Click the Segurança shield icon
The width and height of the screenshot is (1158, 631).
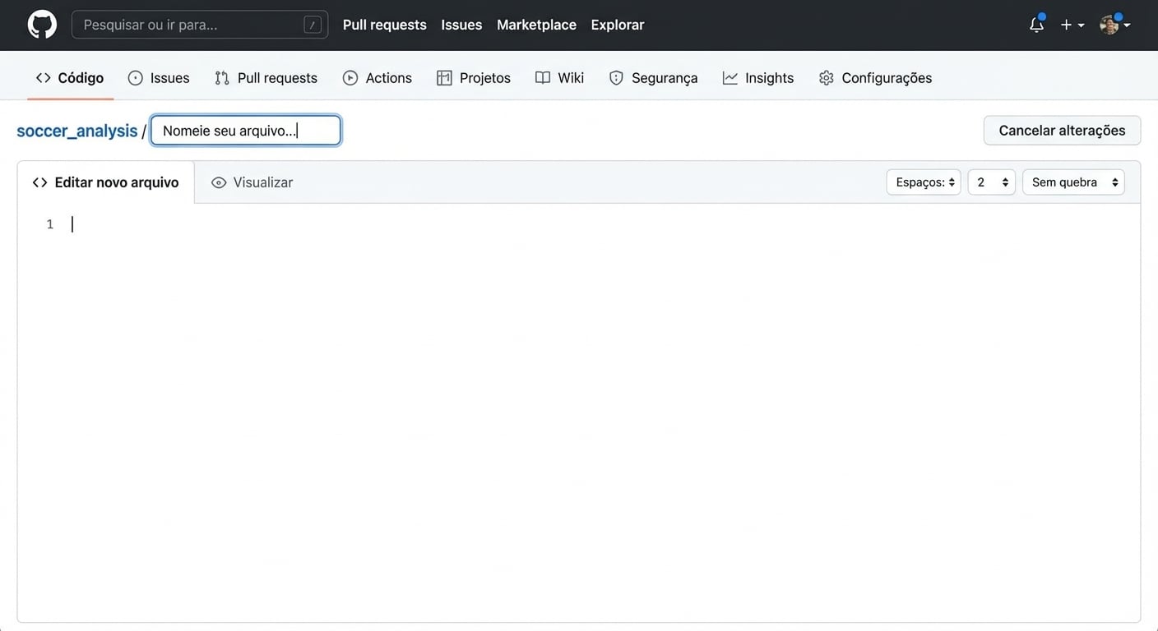point(616,76)
